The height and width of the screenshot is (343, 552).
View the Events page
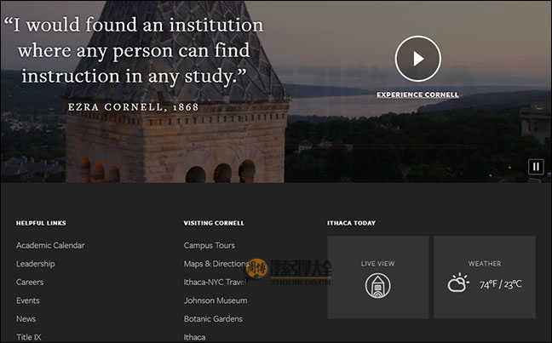(x=28, y=300)
